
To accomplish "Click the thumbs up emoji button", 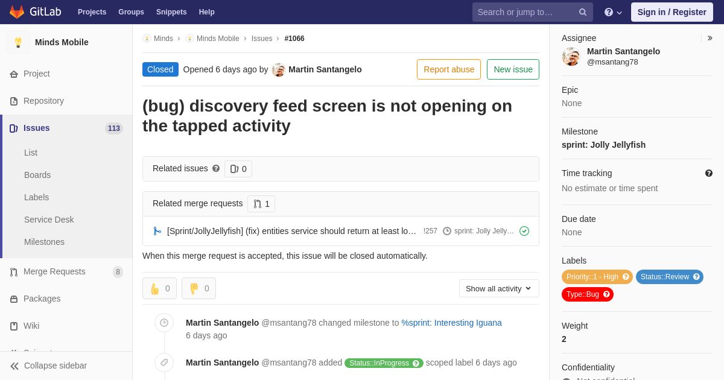I will click(159, 288).
